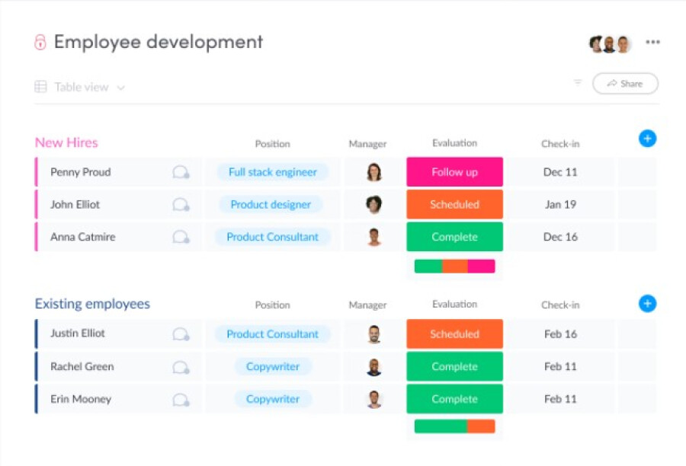Screen dimensions: 686x466
Task: Open John Elliot's conversation bubble
Action: (x=181, y=205)
